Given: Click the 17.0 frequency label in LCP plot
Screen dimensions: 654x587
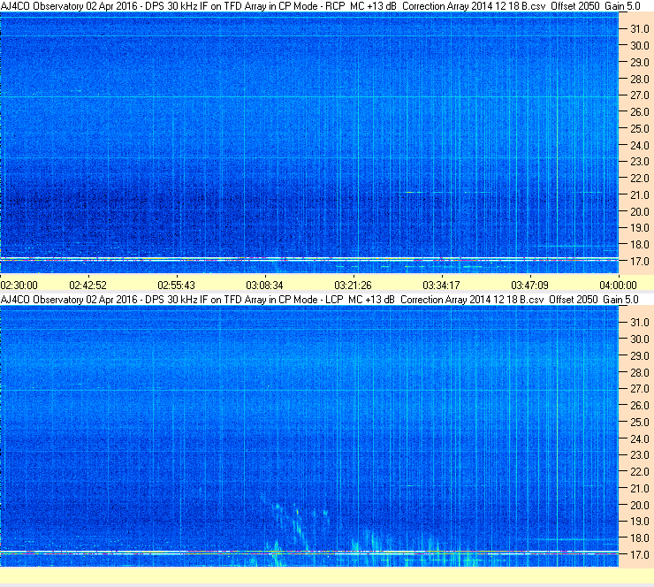Looking at the screenshot, I should (639, 555).
